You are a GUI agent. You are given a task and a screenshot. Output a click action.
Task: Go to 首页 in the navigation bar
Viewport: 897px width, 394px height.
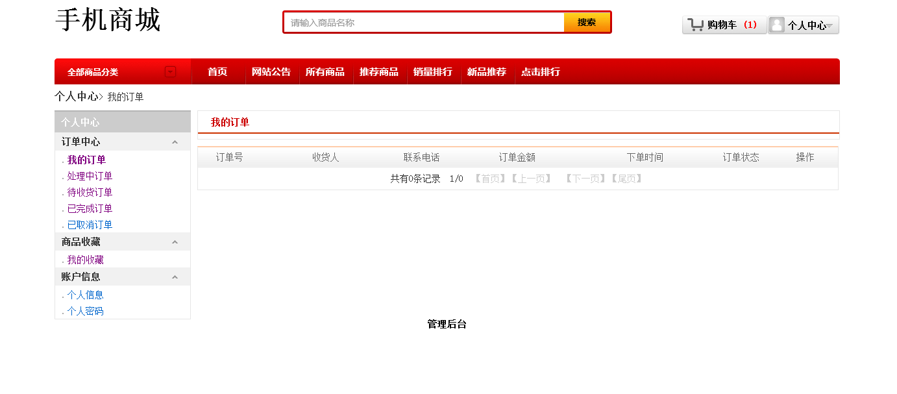pyautogui.click(x=217, y=72)
